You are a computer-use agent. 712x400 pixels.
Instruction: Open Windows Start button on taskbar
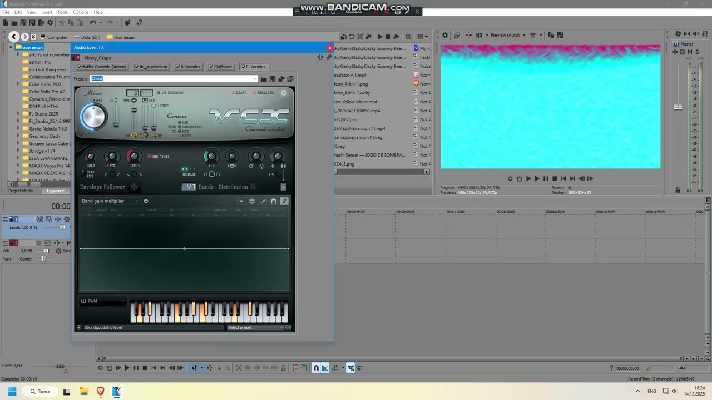click(x=12, y=391)
